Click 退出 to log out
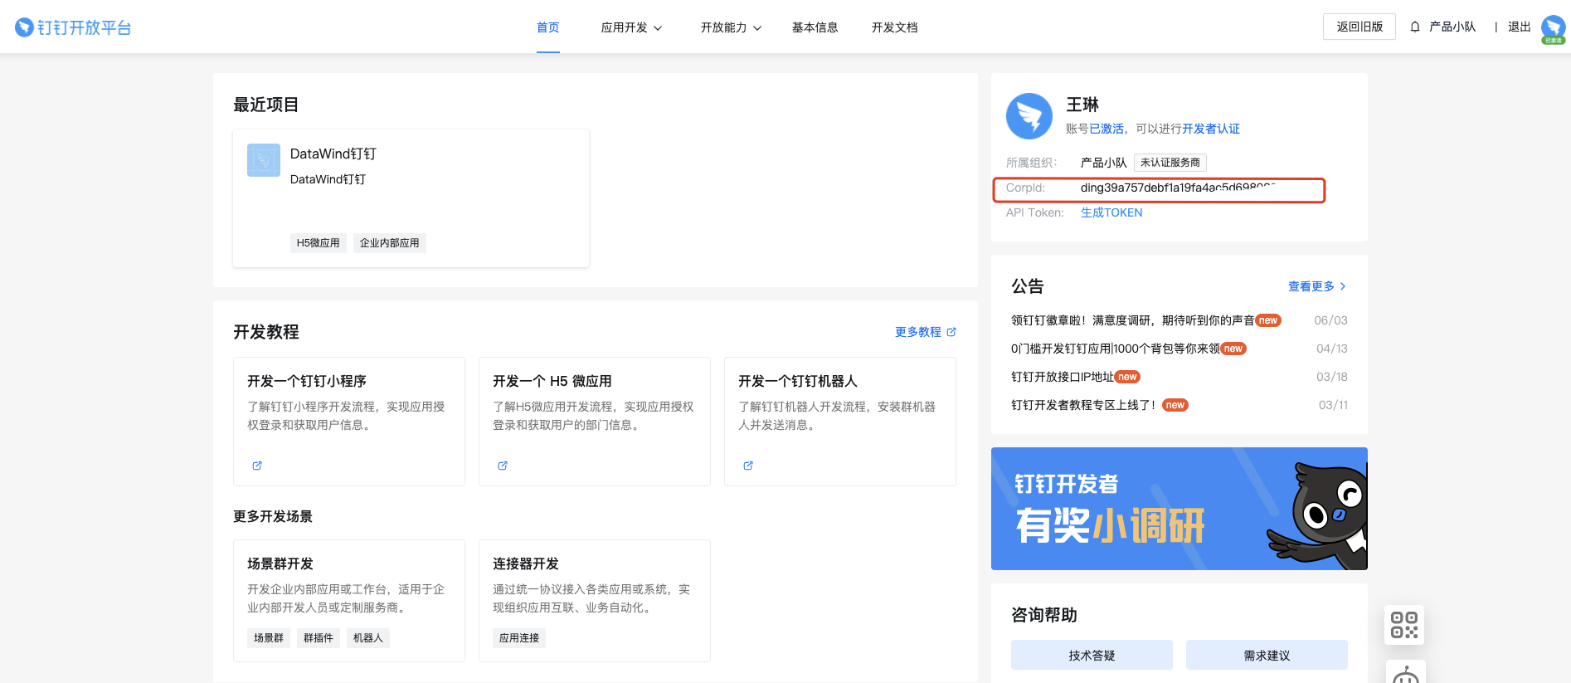 (x=1520, y=27)
